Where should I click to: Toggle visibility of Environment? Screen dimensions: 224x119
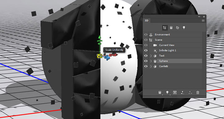(146, 34)
